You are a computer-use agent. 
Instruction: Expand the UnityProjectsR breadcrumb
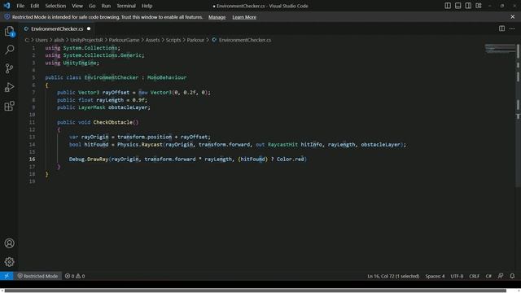(x=86, y=40)
